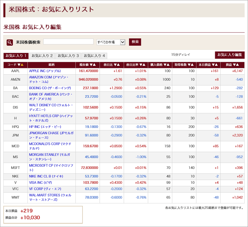Open the BOEING CO stock link

(x=50, y=88)
